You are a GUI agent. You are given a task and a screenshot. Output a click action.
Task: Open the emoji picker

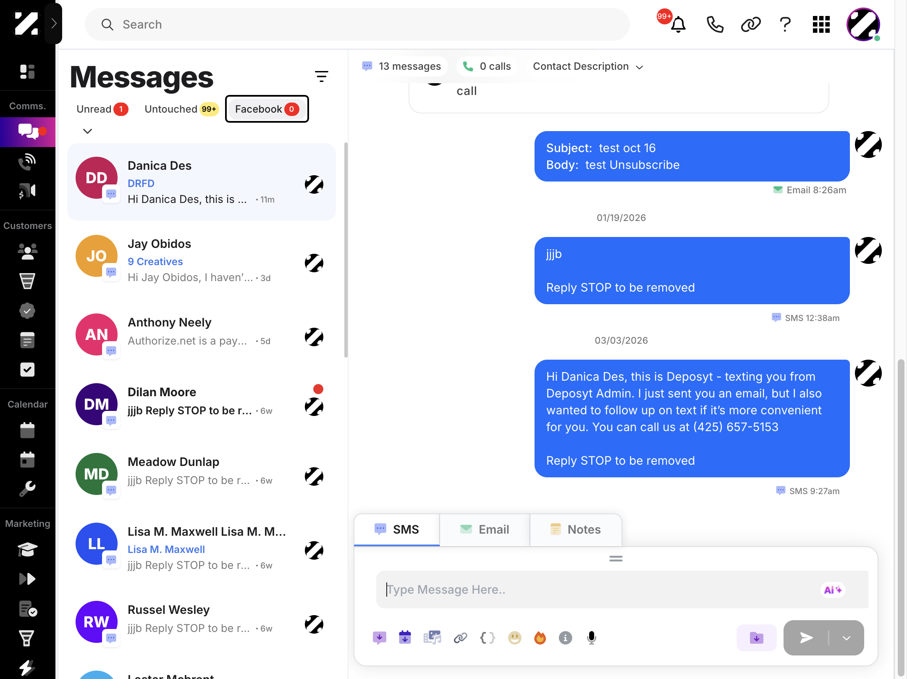tap(514, 638)
